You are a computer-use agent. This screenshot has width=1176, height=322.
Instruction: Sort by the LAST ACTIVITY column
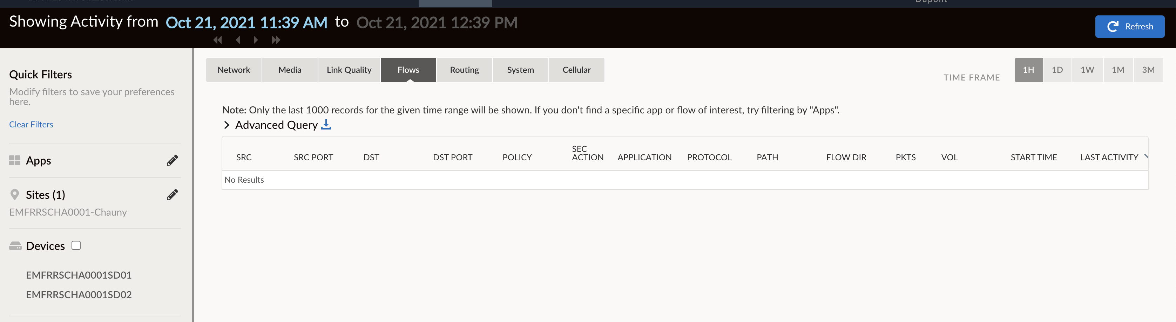pos(1109,157)
